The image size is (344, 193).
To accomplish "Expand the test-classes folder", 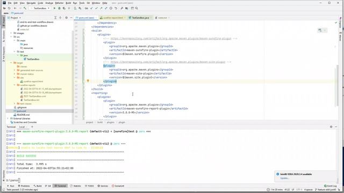I will click(x=15, y=103).
